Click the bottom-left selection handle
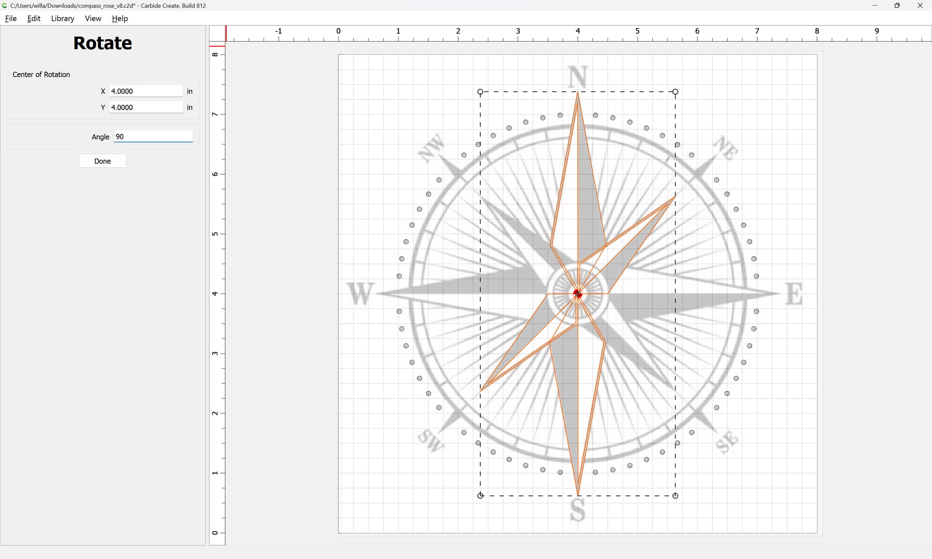Image resolution: width=932 pixels, height=559 pixels. tap(480, 495)
